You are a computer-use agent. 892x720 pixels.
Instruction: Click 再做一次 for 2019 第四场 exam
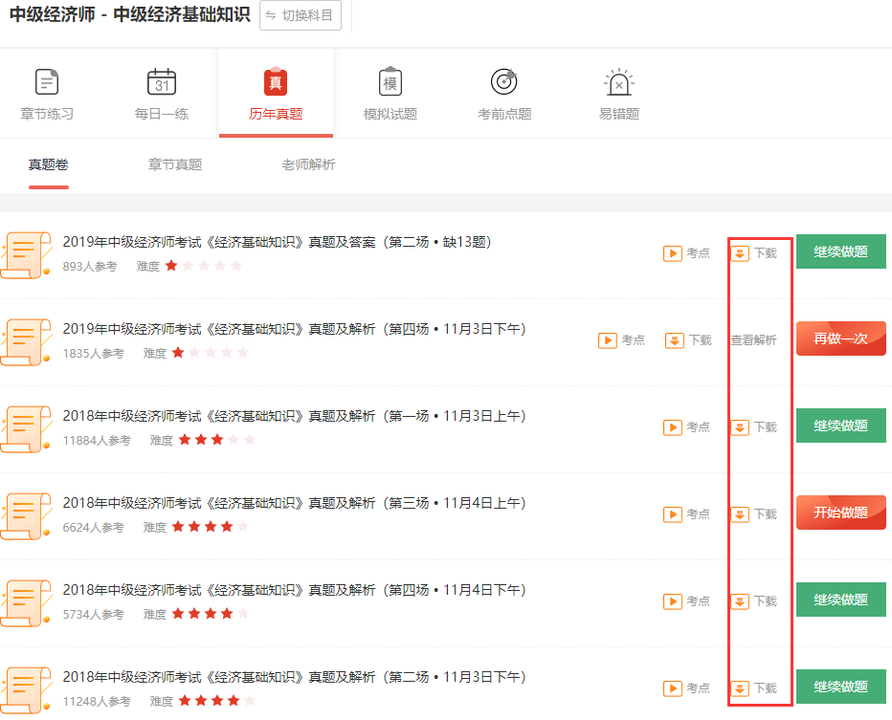coord(840,338)
